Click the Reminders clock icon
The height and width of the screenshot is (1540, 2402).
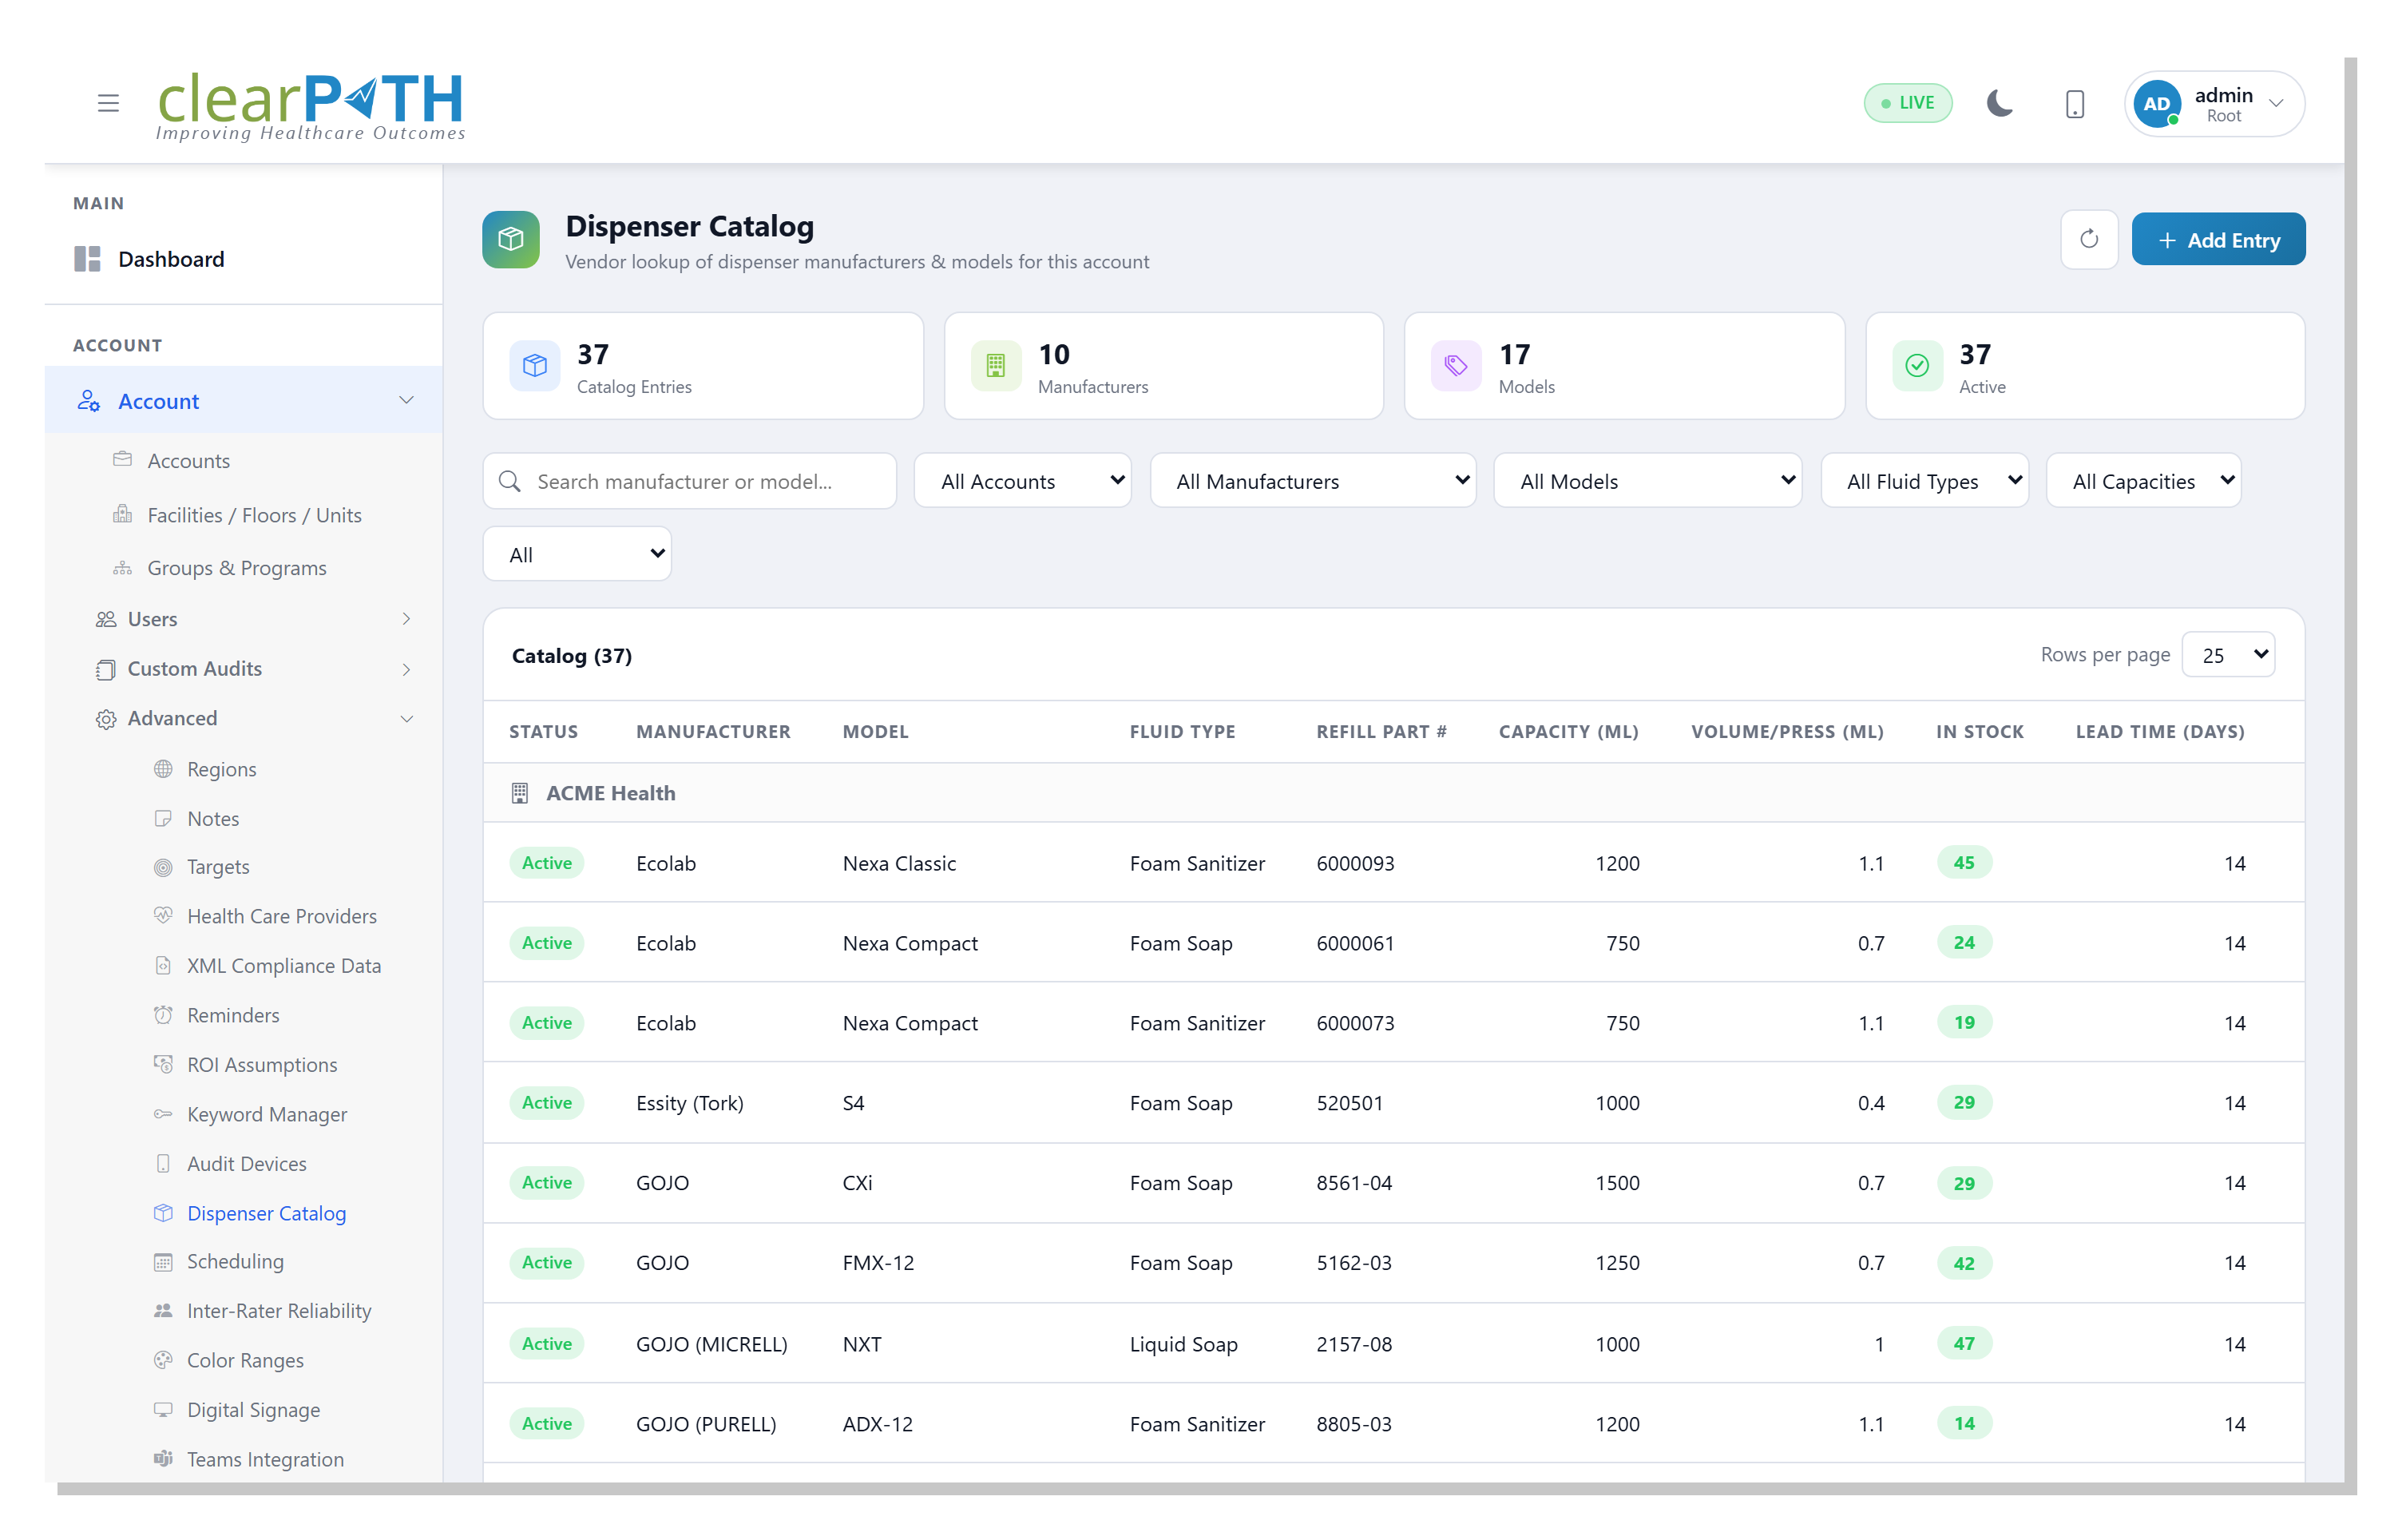[162, 1014]
